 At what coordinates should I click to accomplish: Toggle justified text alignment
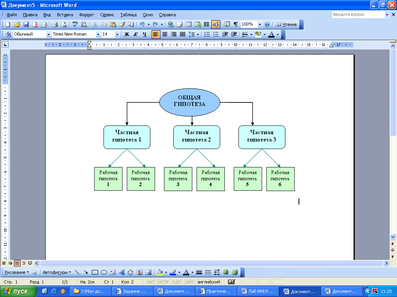point(183,34)
